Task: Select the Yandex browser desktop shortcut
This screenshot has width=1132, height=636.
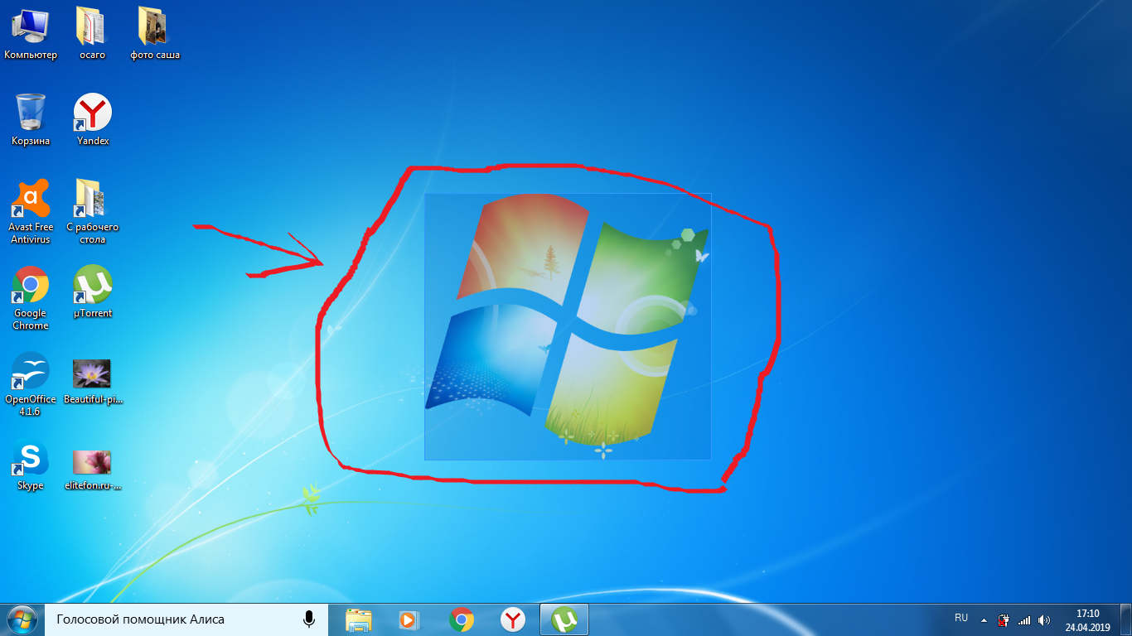Action: pos(92,120)
